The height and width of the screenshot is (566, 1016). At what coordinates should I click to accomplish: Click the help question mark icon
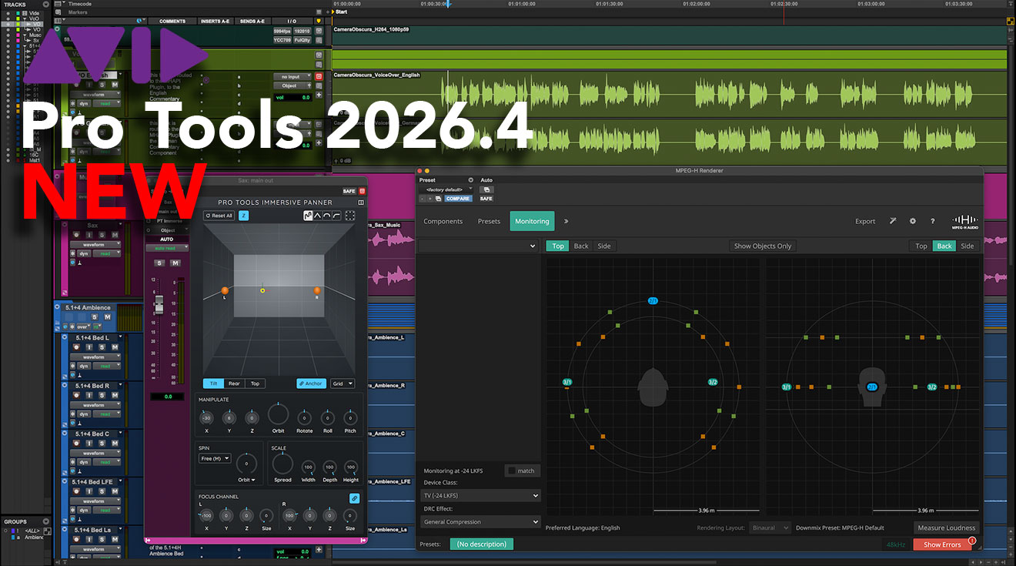[x=933, y=221]
